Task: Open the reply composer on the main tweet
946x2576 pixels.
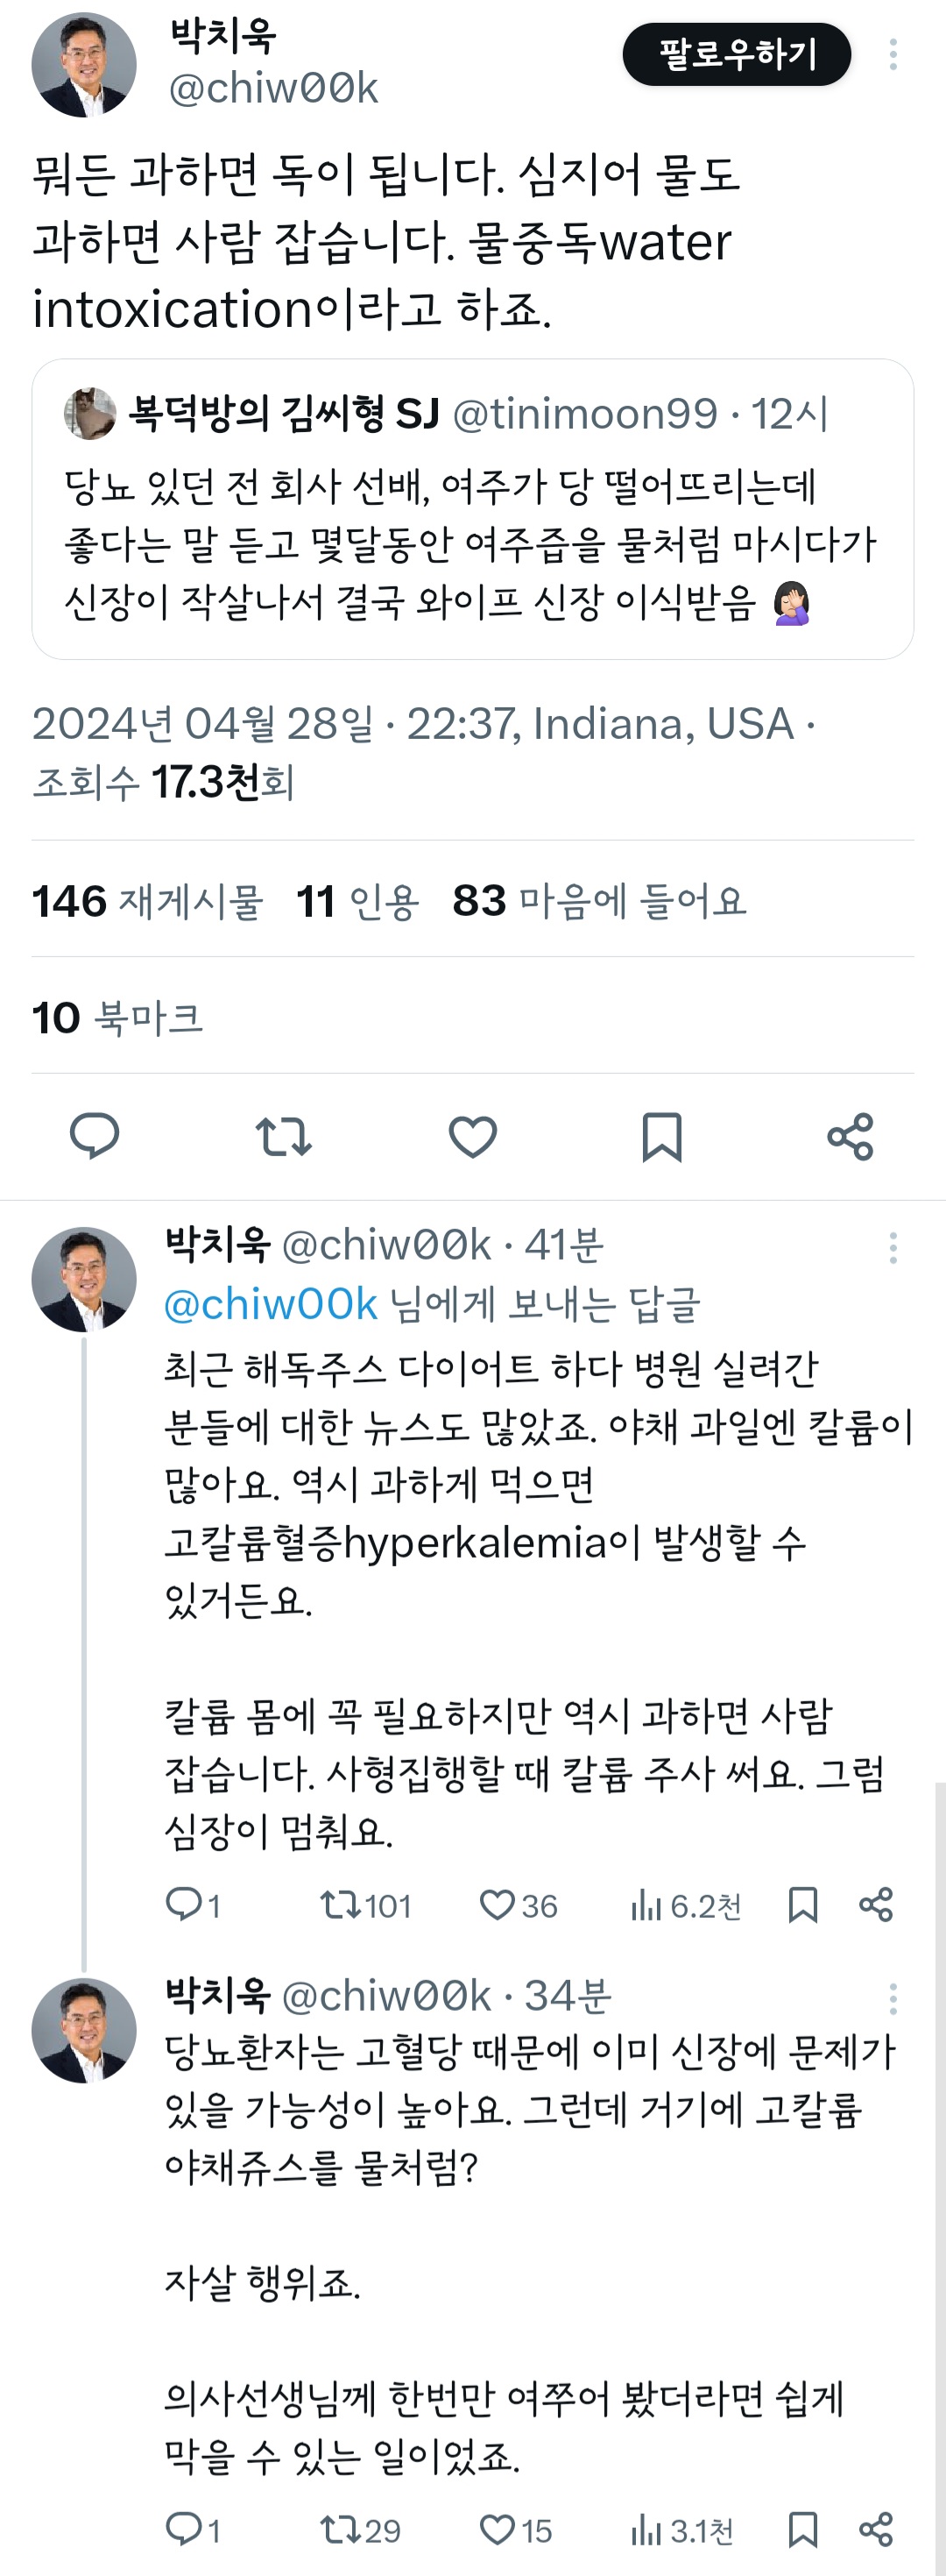Action: [95, 1137]
